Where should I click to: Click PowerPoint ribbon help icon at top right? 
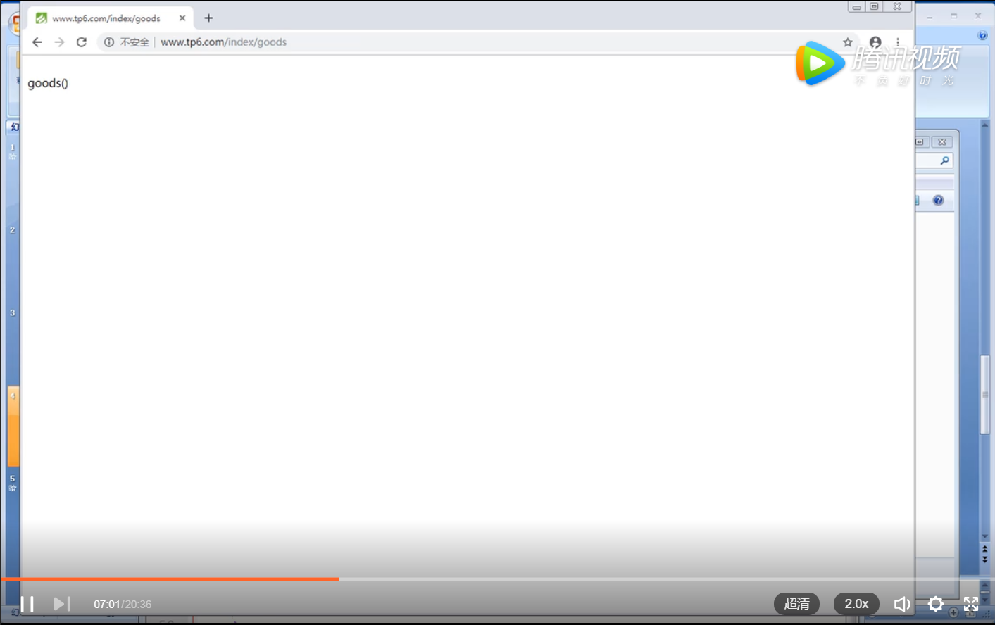pyautogui.click(x=983, y=35)
